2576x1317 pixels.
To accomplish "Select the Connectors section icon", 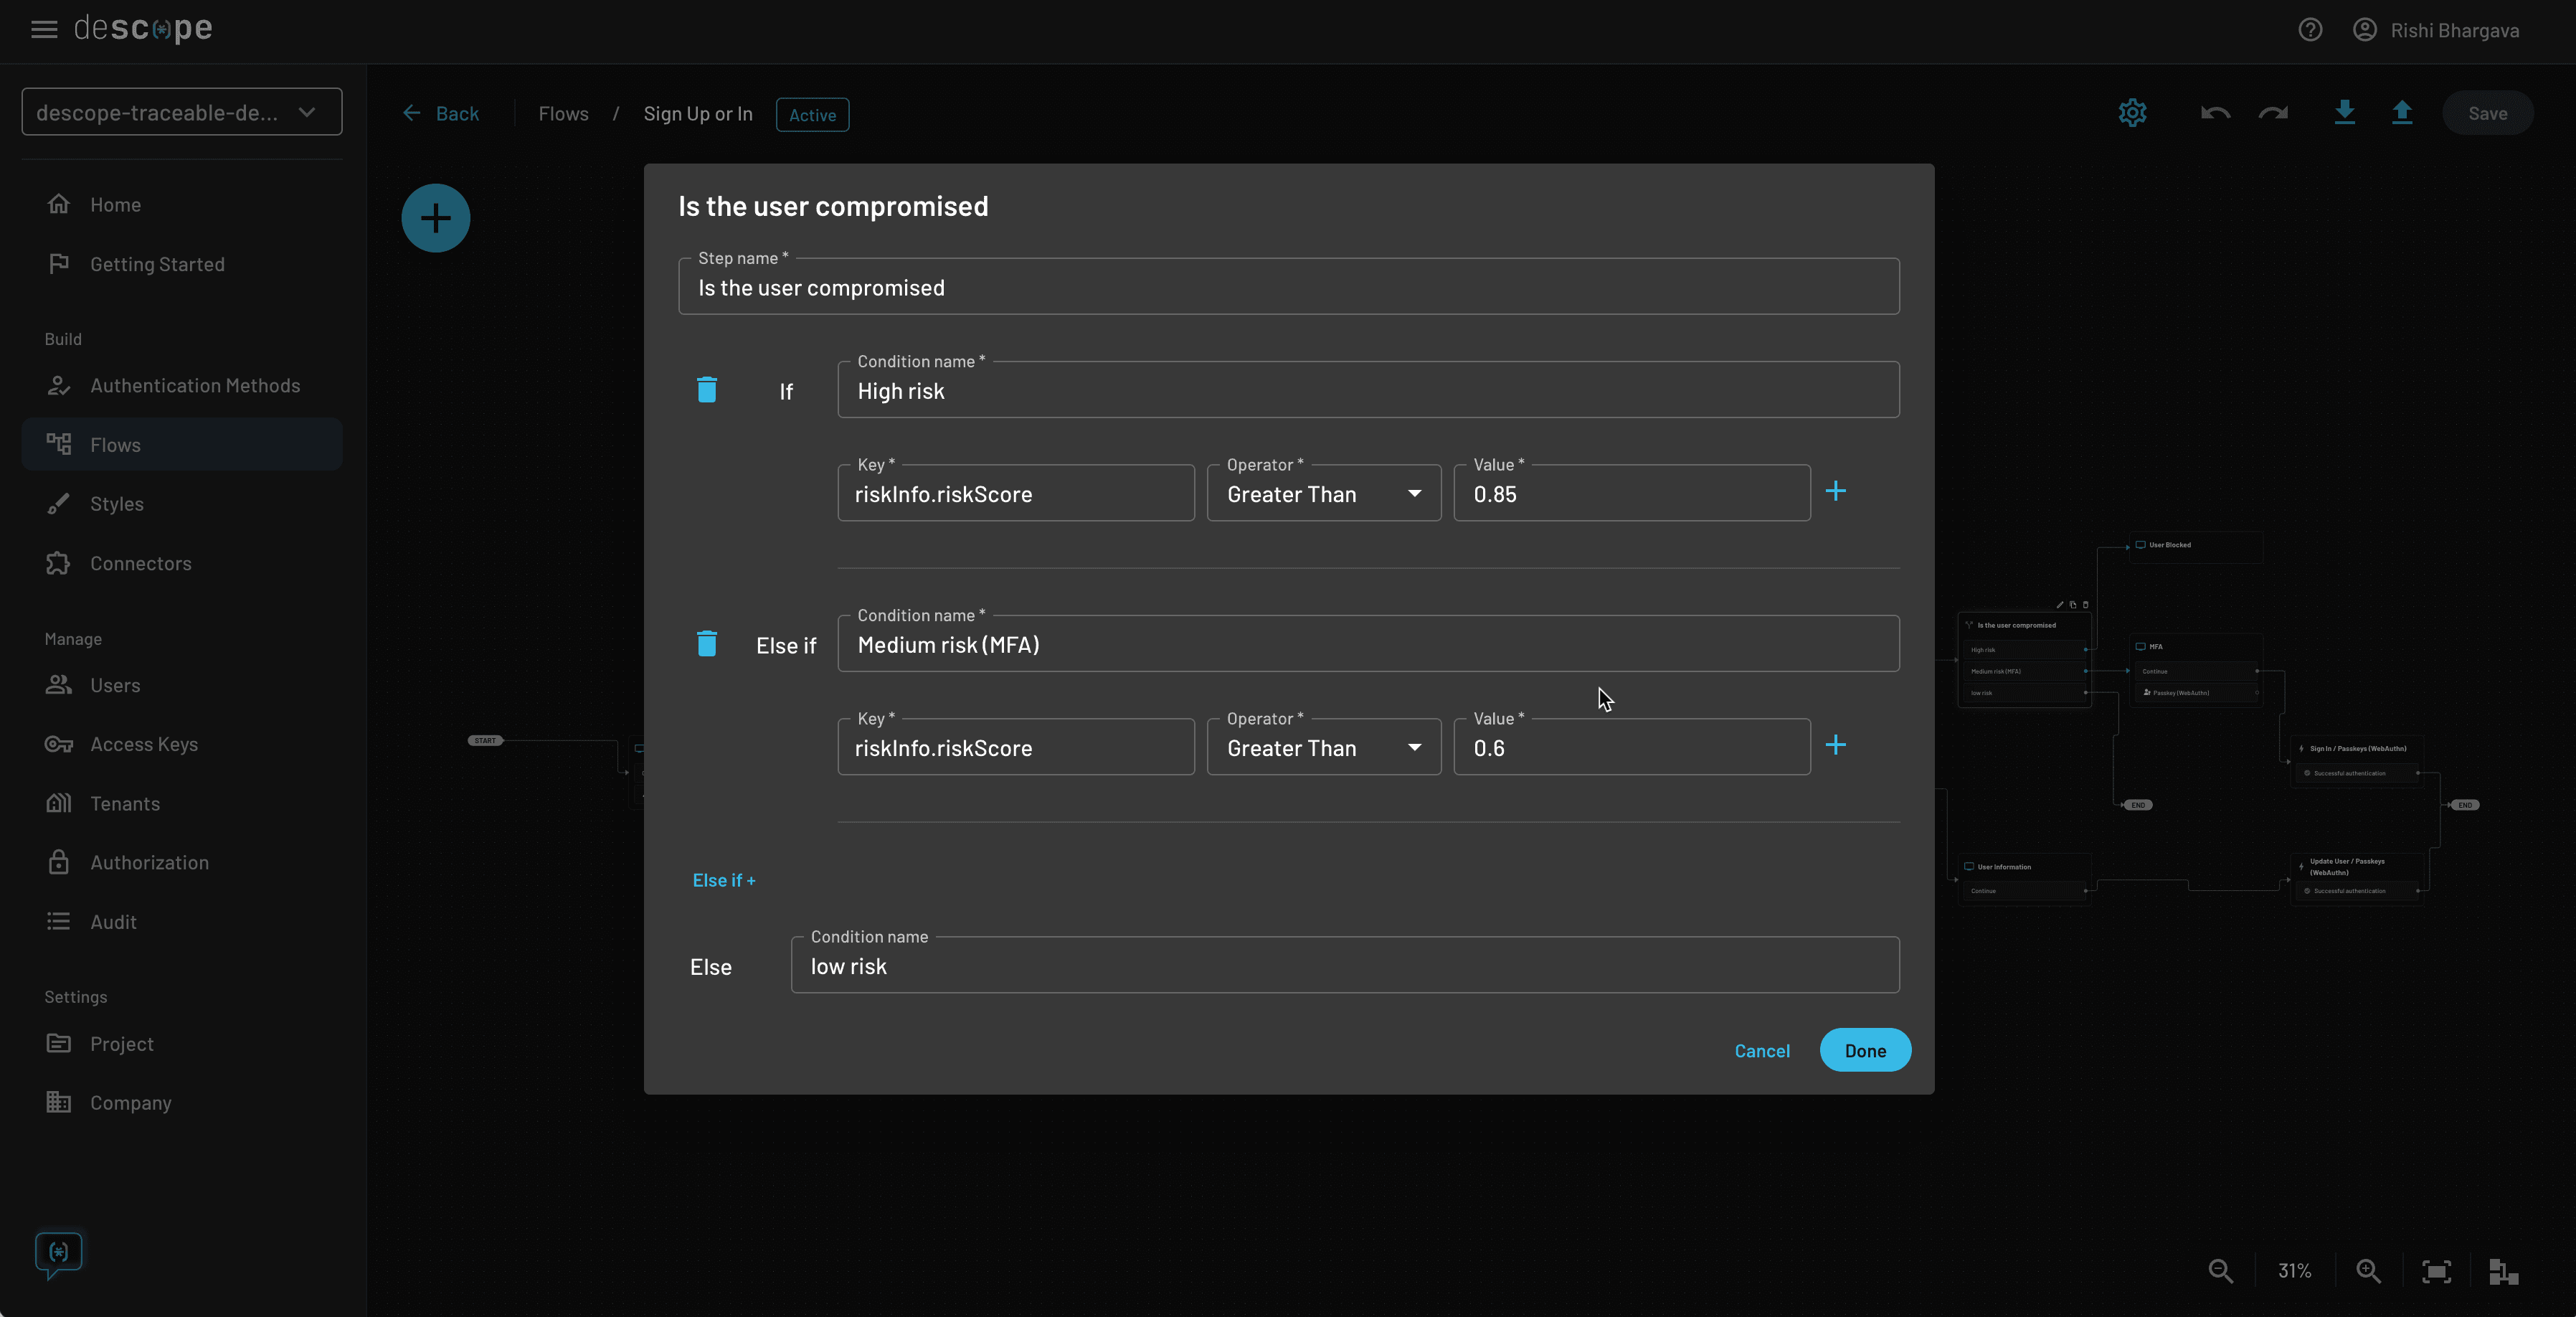I will tap(58, 563).
